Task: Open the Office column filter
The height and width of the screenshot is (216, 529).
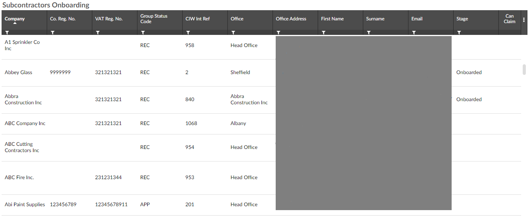Action: 233,33
